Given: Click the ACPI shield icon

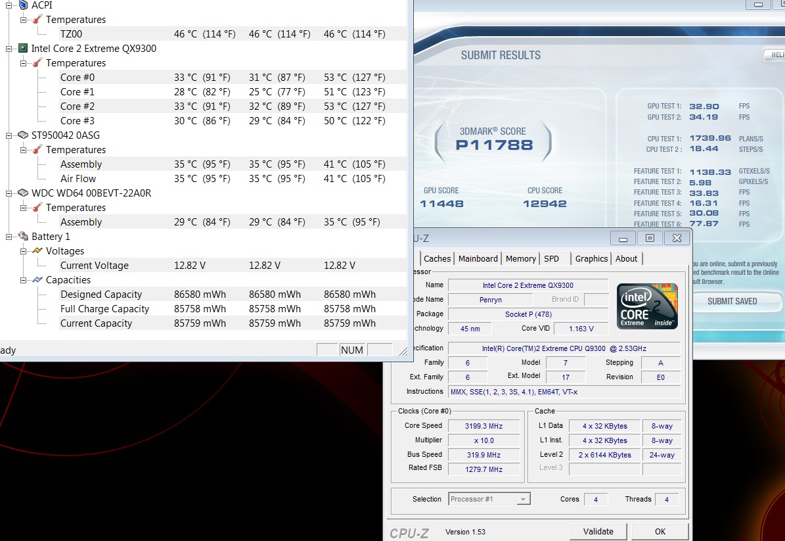Looking at the screenshot, I should (x=23, y=5).
